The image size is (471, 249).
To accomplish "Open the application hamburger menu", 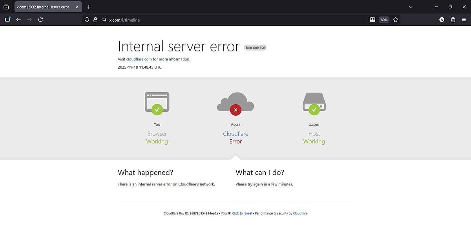I will click(x=464, y=19).
